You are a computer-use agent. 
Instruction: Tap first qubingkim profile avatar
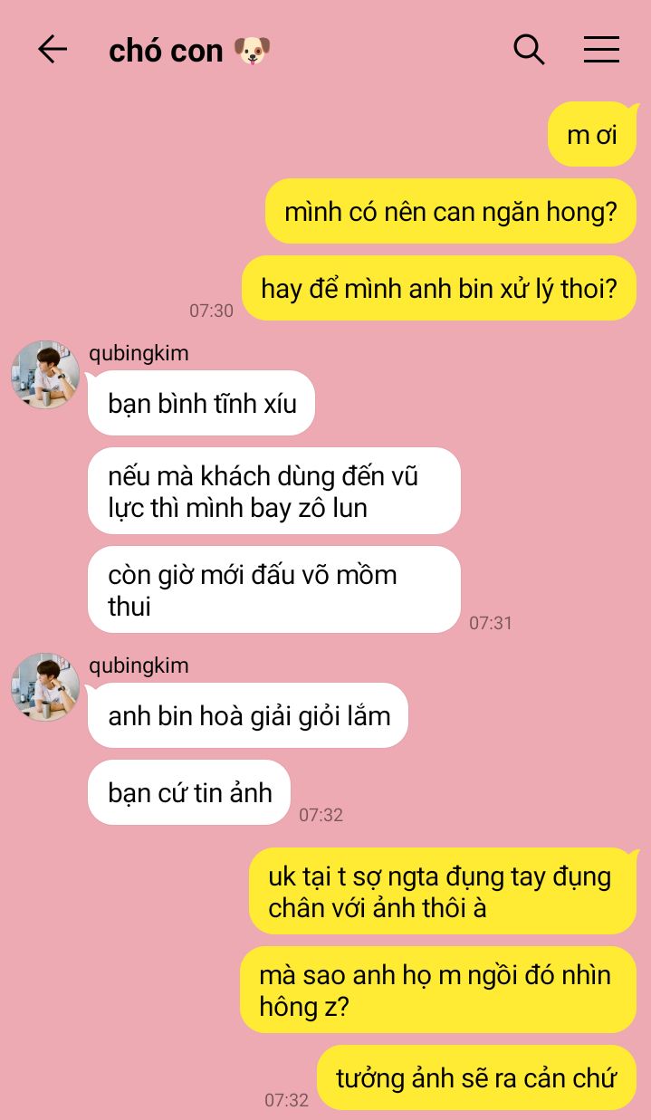click(x=45, y=375)
